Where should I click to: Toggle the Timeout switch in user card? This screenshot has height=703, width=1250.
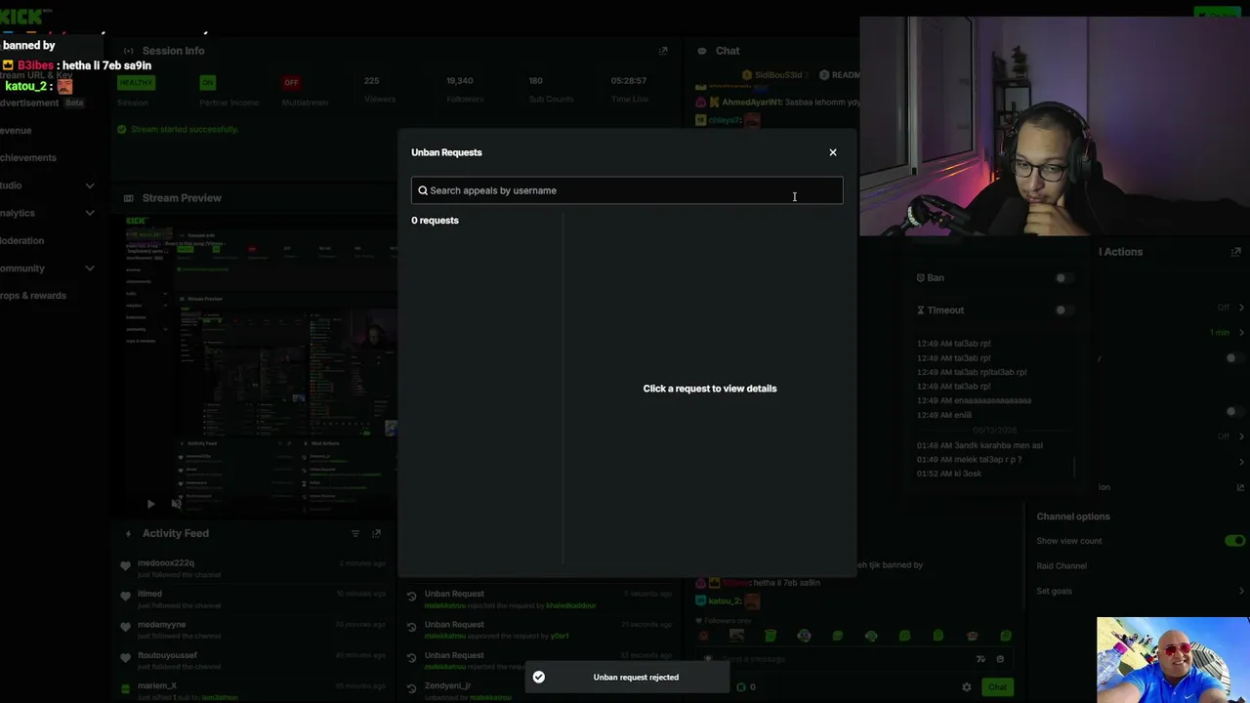[1064, 310]
